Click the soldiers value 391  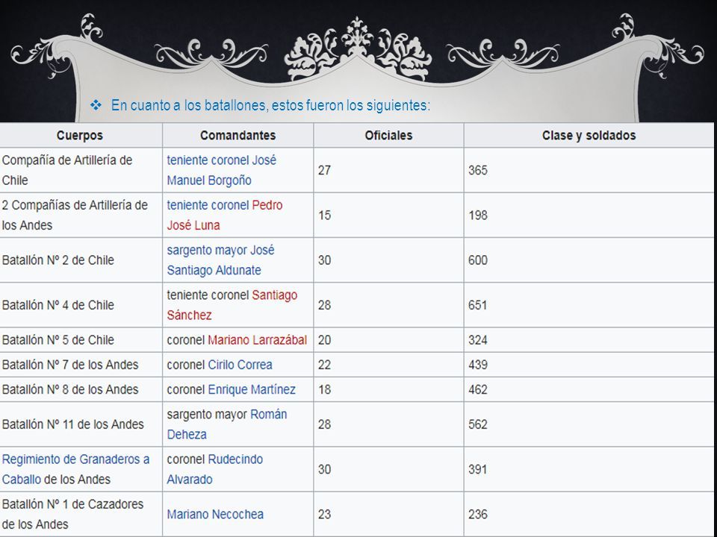pos(478,469)
